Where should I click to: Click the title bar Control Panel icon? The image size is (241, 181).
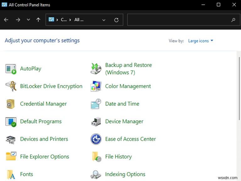point(4,5)
